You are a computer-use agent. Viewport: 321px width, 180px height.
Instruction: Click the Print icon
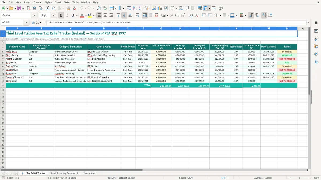point(35,8)
